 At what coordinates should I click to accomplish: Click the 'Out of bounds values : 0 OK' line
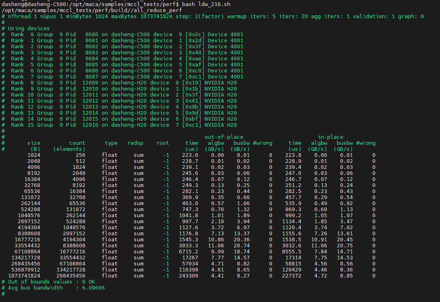(x=48, y=282)
